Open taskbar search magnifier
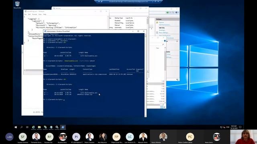Screen dimensions: 257x144 (x=21, y=127)
